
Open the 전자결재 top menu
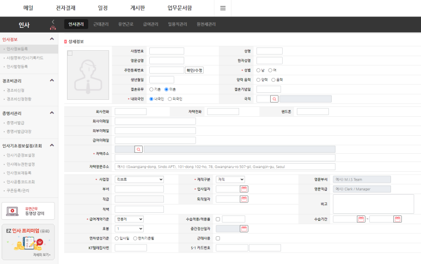pyautogui.click(x=66, y=8)
